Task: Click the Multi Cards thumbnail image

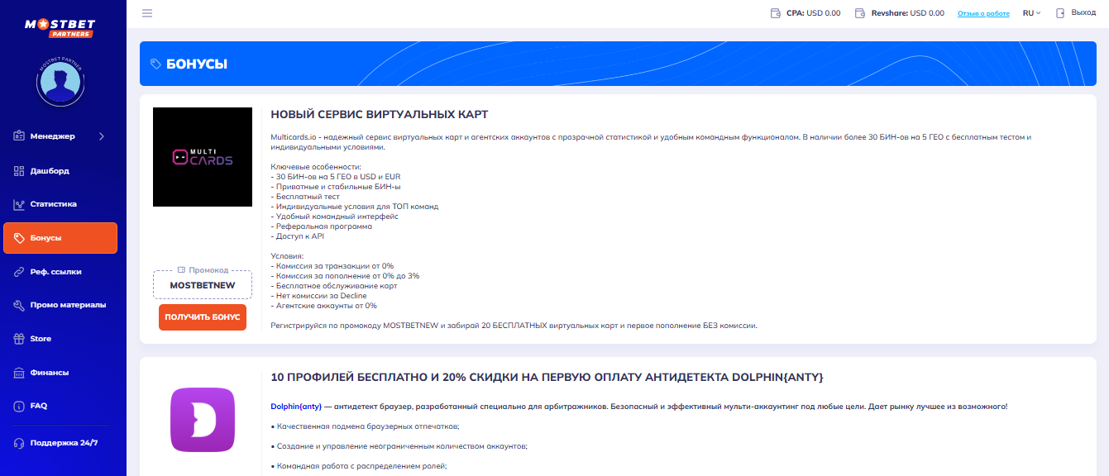Action: [x=203, y=157]
